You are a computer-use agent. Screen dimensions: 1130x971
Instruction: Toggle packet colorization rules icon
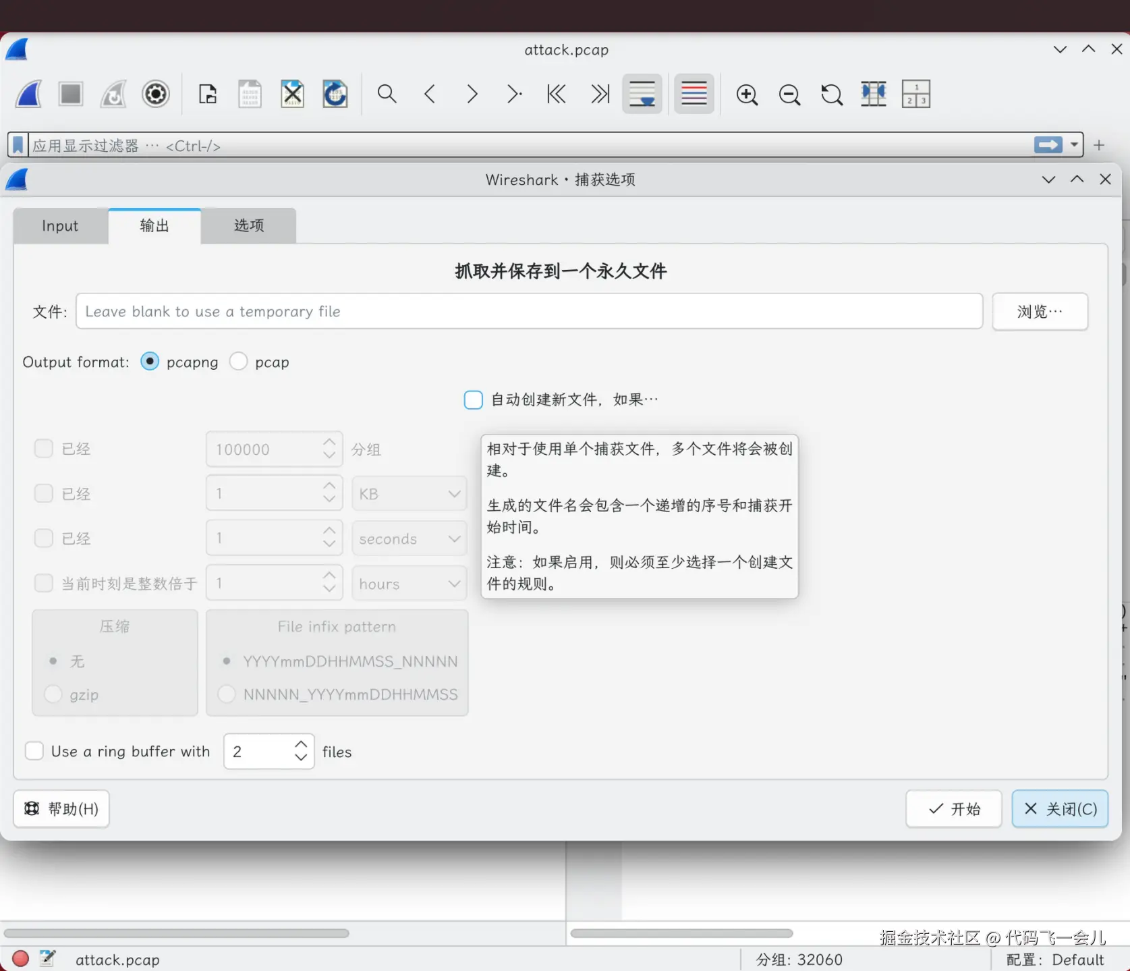click(x=694, y=94)
